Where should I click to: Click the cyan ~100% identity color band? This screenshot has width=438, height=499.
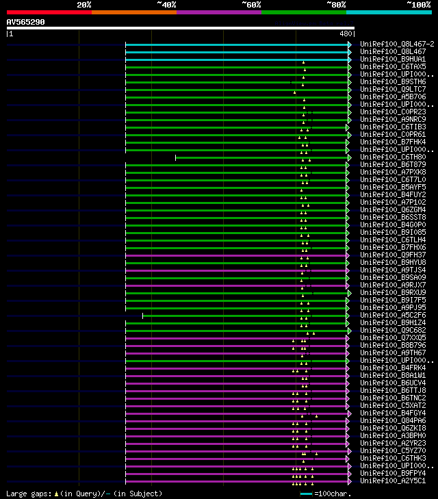pyautogui.click(x=389, y=12)
